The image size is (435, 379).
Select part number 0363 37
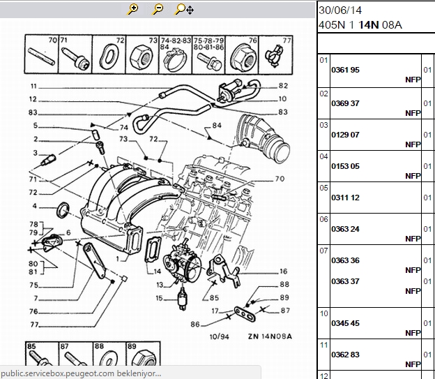pos(345,281)
